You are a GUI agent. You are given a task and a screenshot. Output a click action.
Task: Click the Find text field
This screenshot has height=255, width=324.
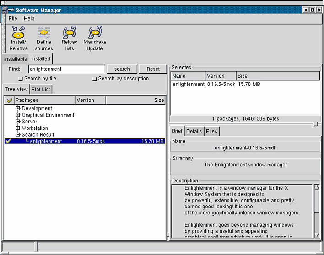point(67,69)
